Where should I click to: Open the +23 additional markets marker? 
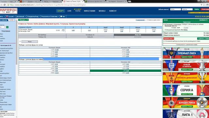point(63,30)
